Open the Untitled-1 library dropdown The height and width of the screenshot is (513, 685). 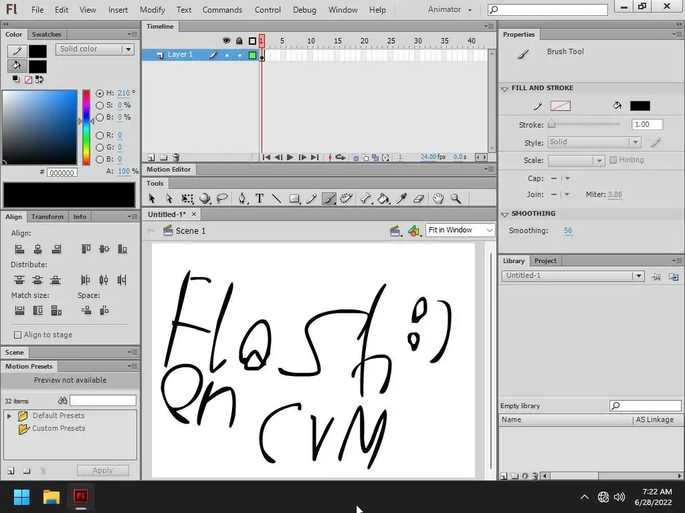pyautogui.click(x=573, y=276)
